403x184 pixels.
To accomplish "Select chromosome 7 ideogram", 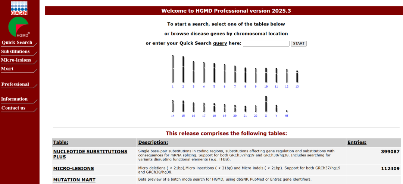I will coord(235,74).
